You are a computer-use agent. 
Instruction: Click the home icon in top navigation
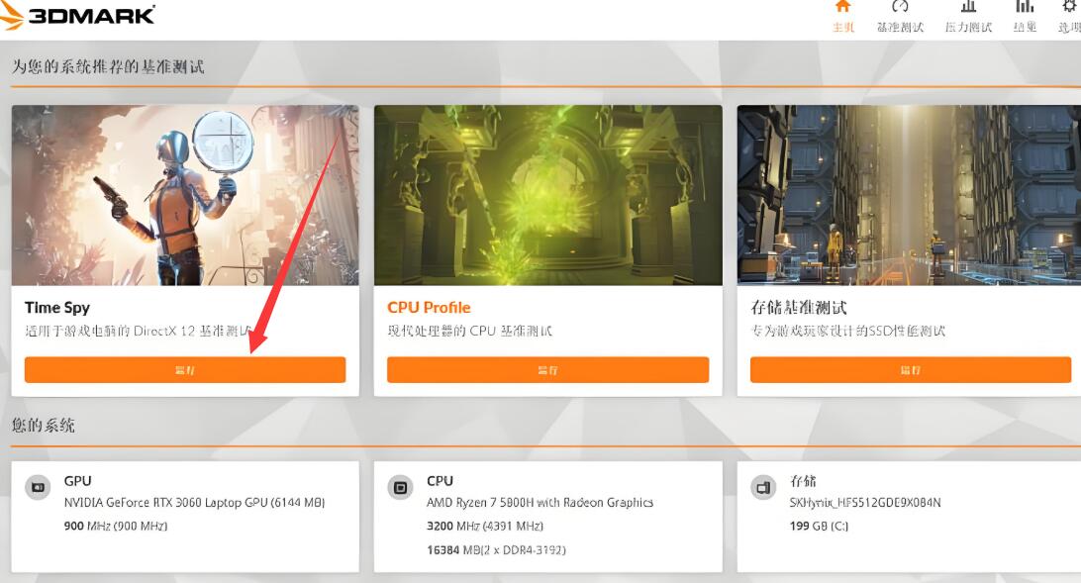click(842, 7)
